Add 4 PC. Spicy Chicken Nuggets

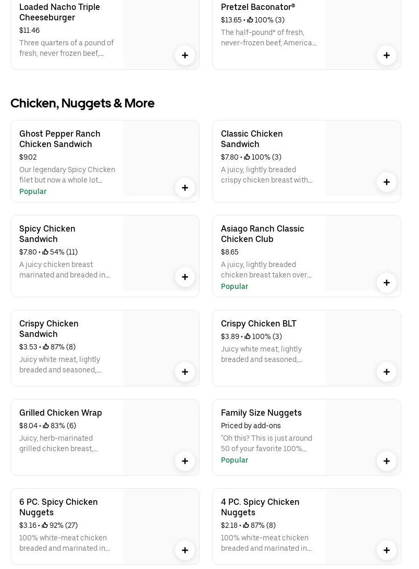387,550
